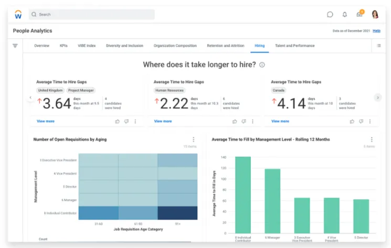The image size is (391, 248).
Task: Open more options on Open Requisitions chart
Action: coord(193,140)
